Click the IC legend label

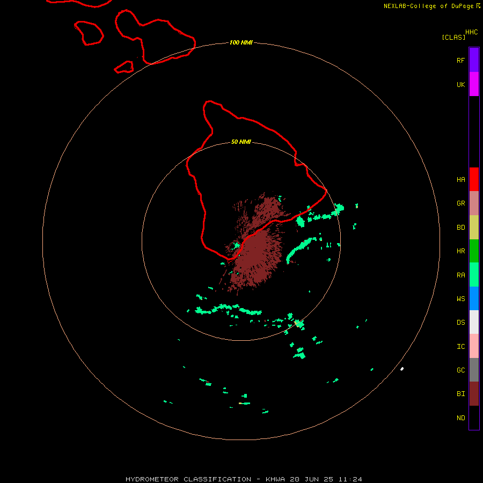pos(460,347)
